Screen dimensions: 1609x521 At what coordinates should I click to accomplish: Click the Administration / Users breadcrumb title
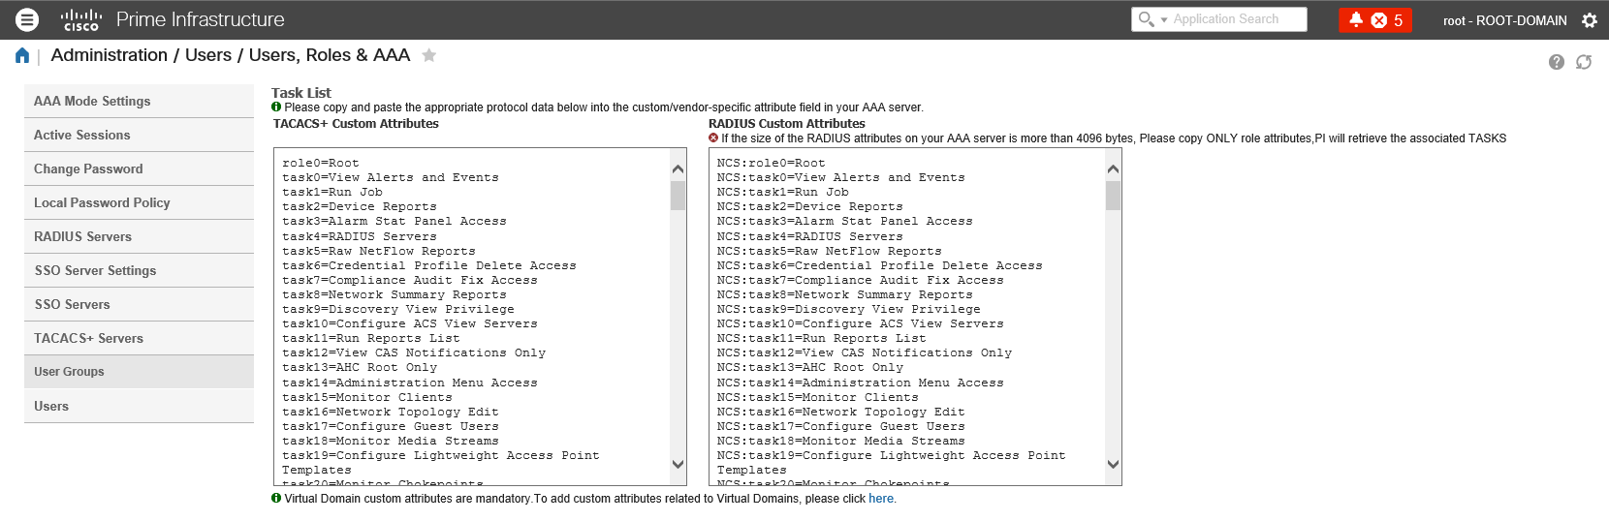[x=231, y=55]
